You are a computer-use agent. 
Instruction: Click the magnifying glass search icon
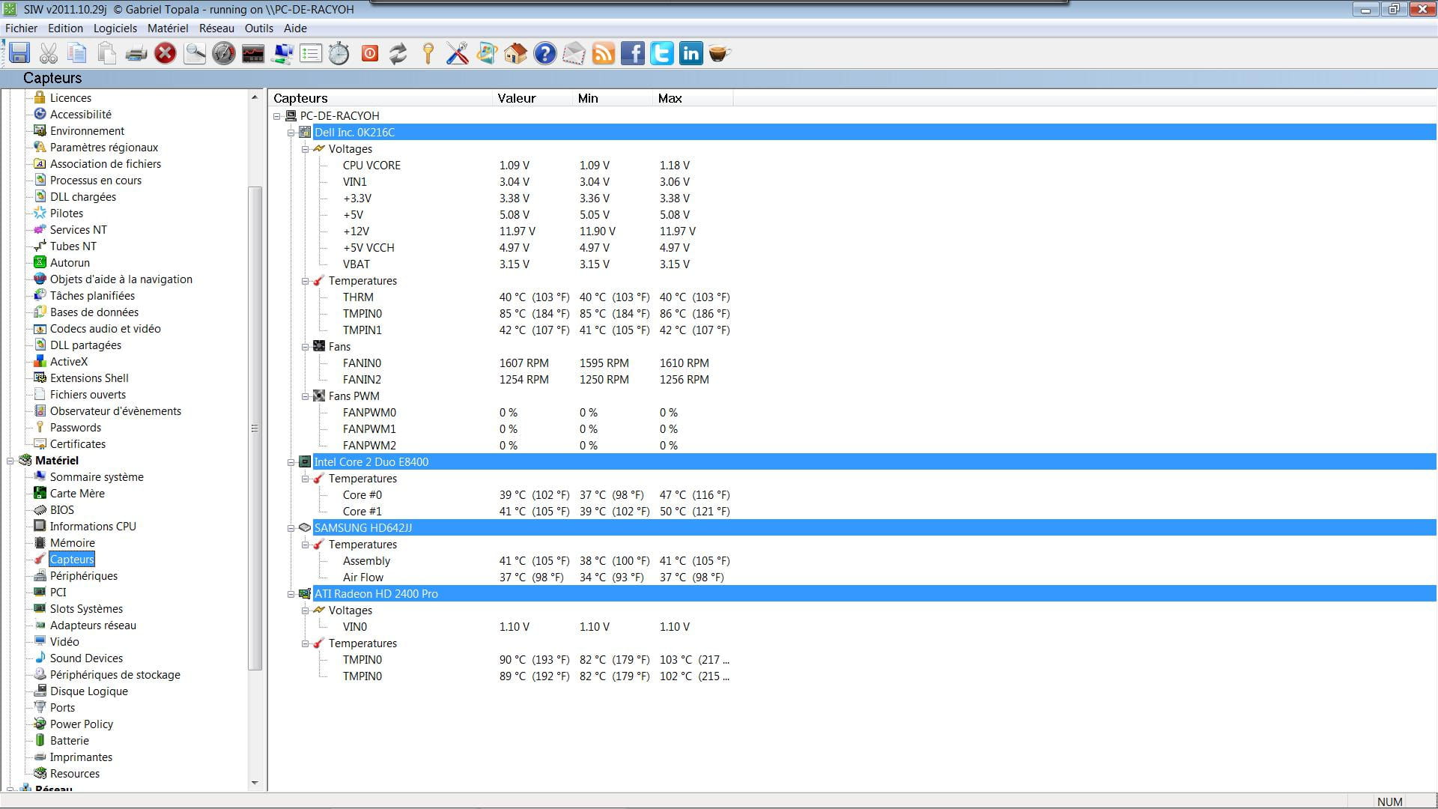[x=195, y=53]
